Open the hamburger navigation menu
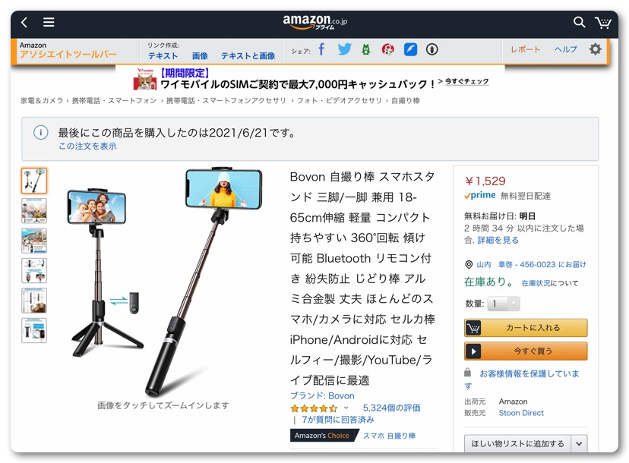The height and width of the screenshot is (463, 629). coord(49,22)
